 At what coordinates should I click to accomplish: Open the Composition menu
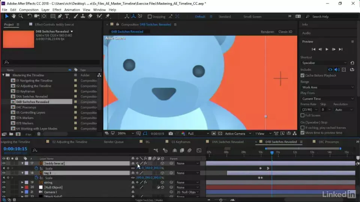tap(29, 10)
